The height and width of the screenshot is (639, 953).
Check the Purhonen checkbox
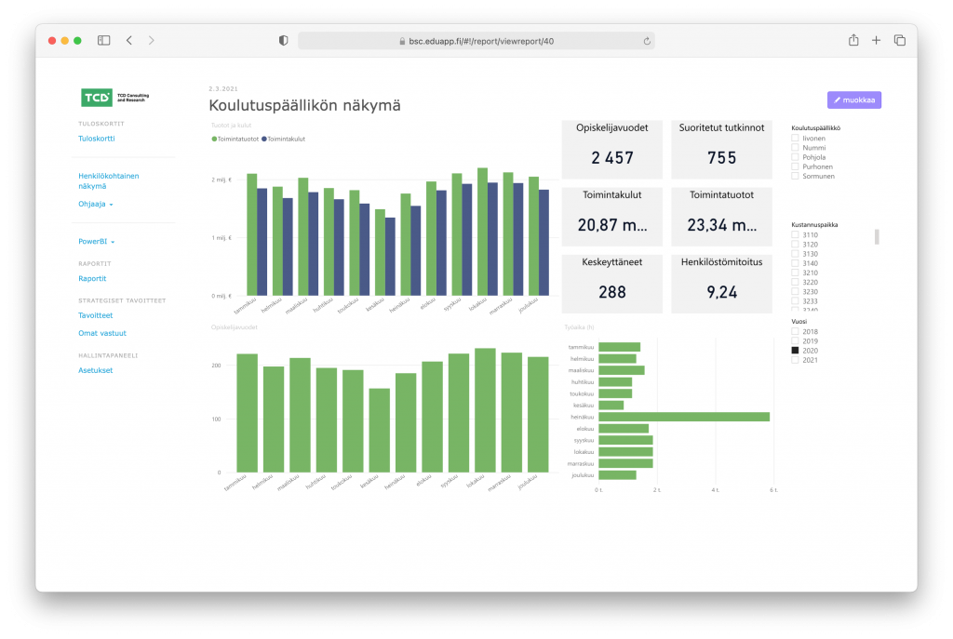[795, 166]
